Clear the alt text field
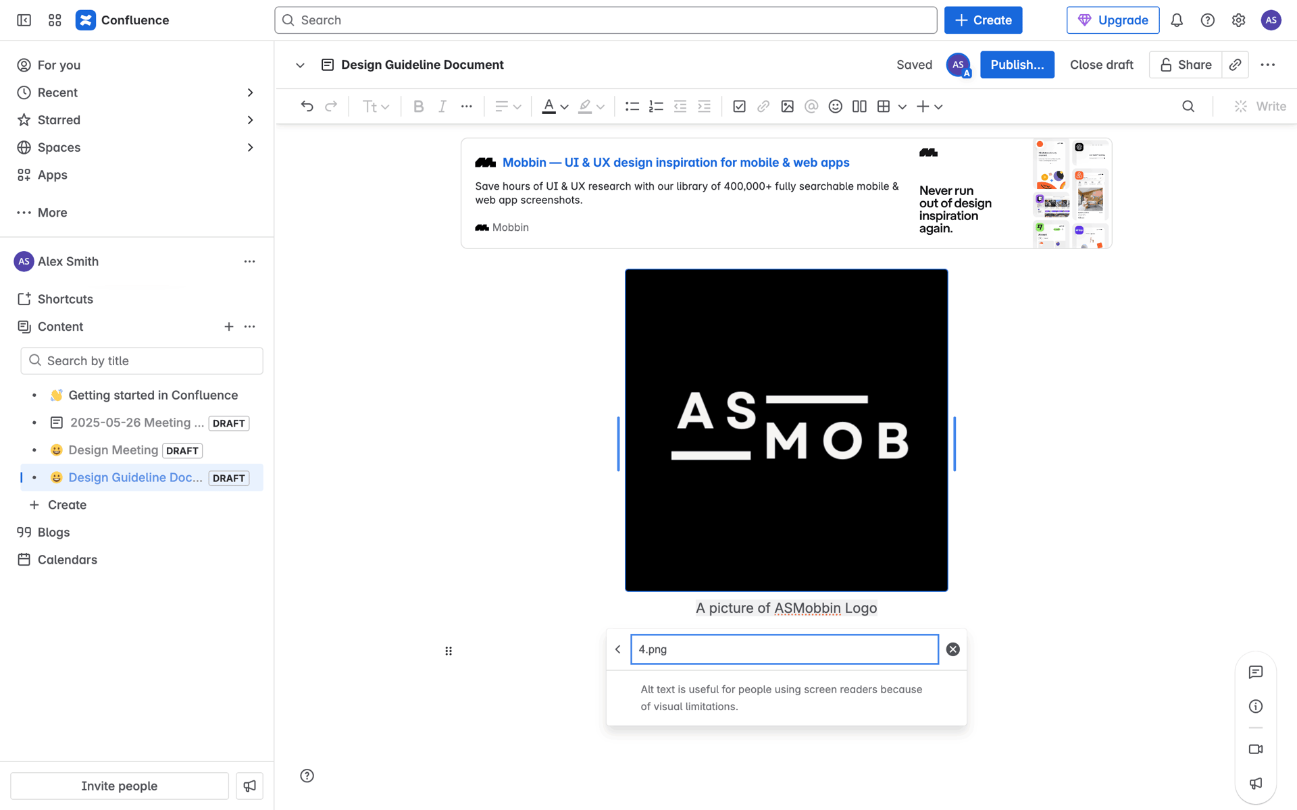The width and height of the screenshot is (1297, 810). (952, 649)
